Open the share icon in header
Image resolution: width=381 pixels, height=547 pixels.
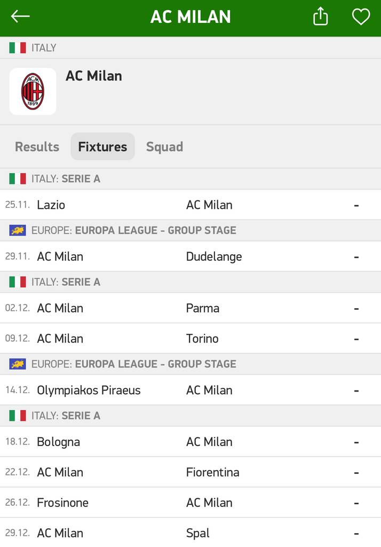pyautogui.click(x=320, y=17)
